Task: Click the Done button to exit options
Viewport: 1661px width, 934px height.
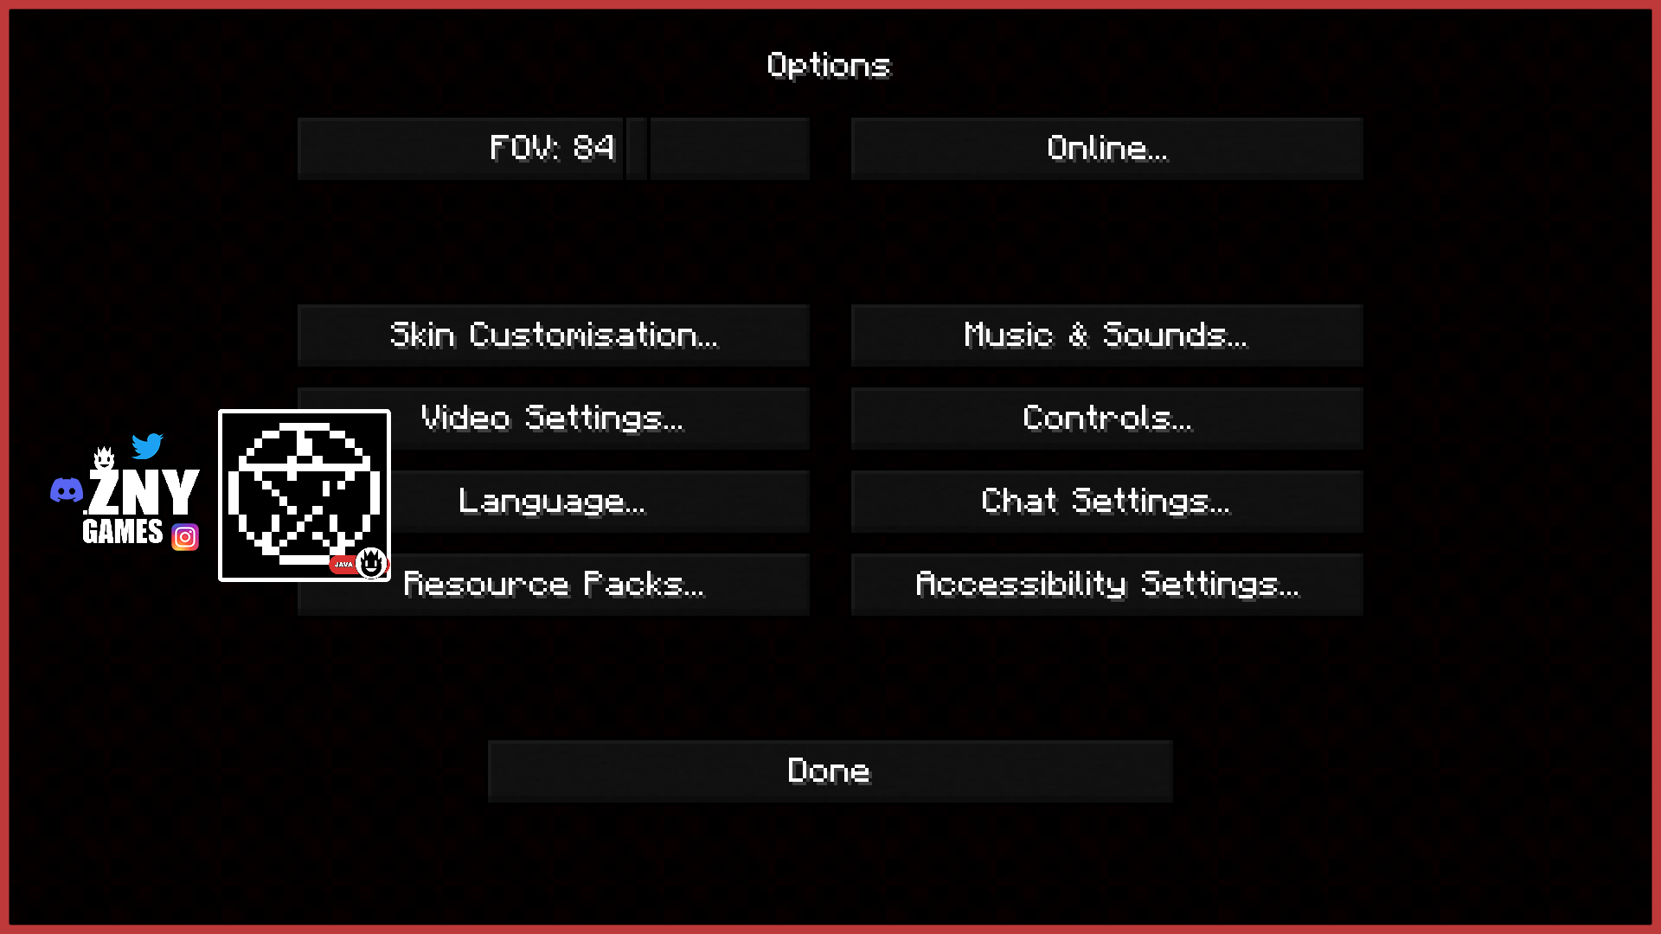Action: tap(830, 770)
